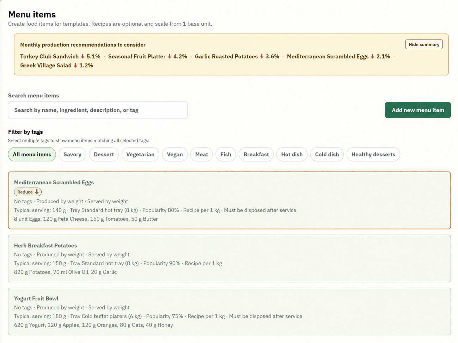The width and height of the screenshot is (458, 343).
Task: Select the All menu items filter
Action: 32,154
